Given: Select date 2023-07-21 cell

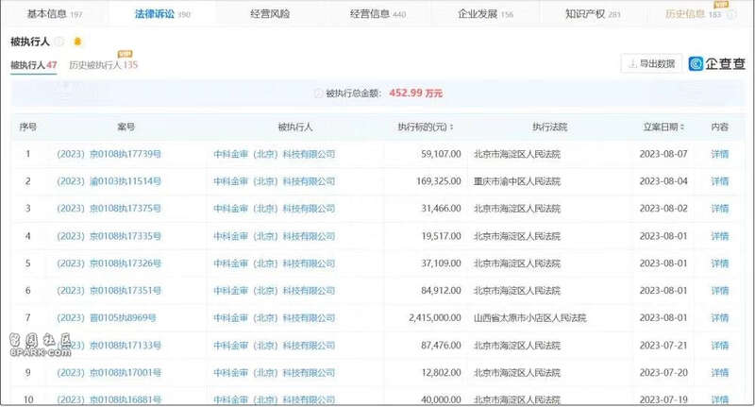Looking at the screenshot, I should [663, 346].
